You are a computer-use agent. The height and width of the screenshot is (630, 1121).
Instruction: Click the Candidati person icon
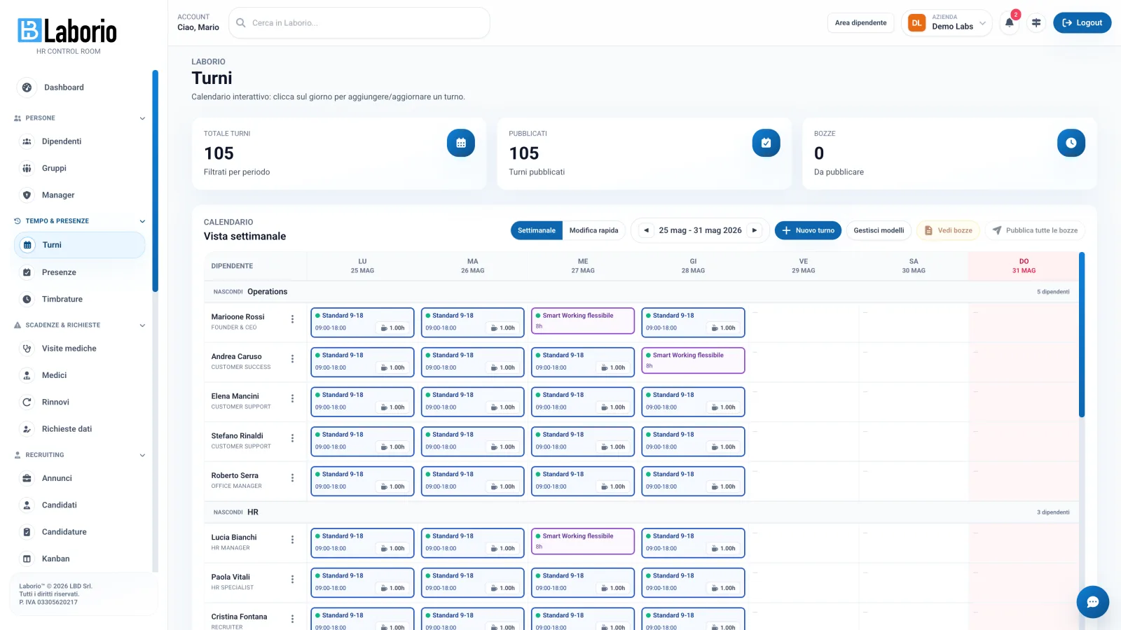[x=27, y=505]
